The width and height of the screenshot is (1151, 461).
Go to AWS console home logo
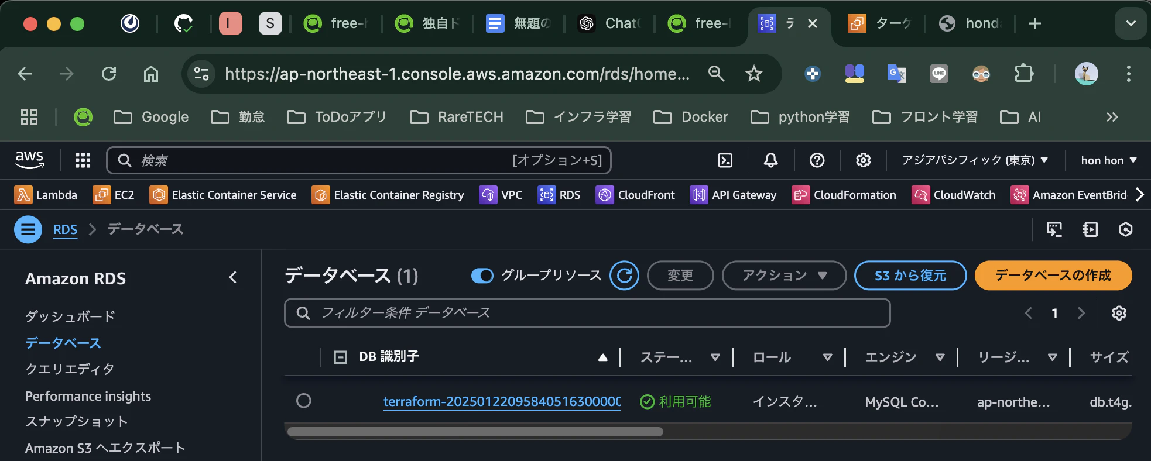[30, 160]
